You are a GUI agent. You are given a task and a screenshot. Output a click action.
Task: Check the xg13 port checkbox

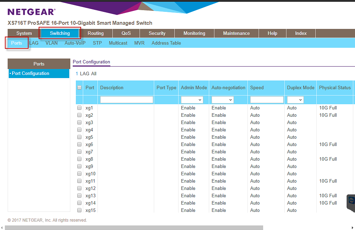(79, 195)
